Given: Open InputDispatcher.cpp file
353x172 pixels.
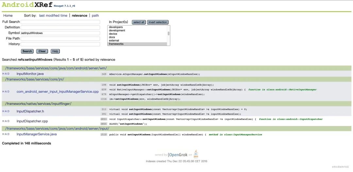Looking at the screenshot, I should pyautogui.click(x=32, y=121).
